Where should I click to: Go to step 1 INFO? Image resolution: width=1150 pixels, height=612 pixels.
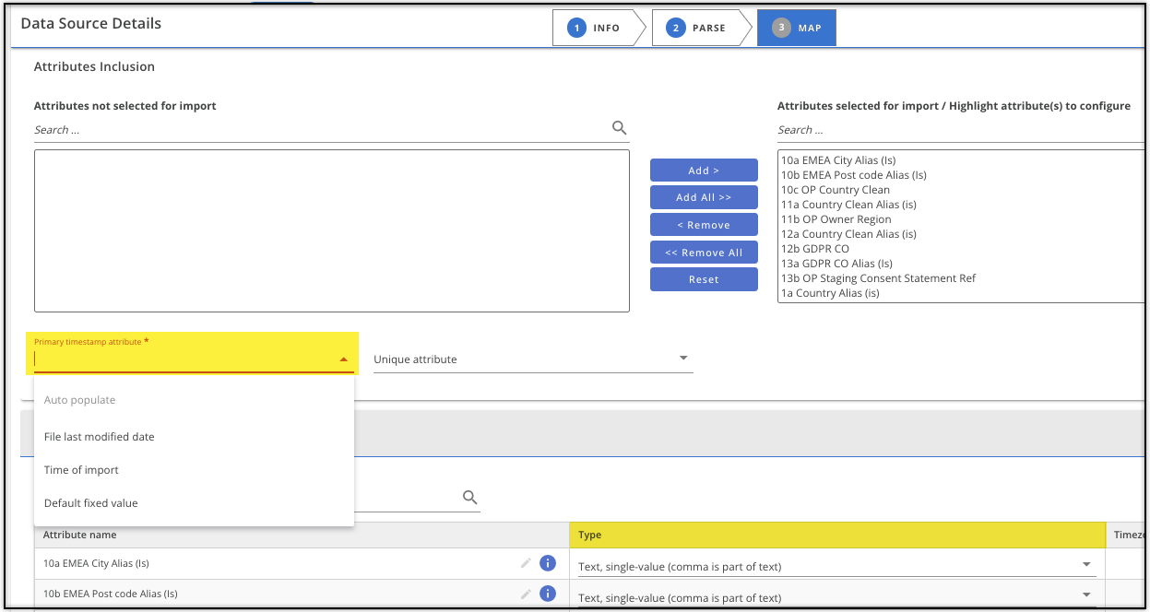[596, 29]
